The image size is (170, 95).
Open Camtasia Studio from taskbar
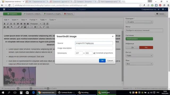point(66,93)
